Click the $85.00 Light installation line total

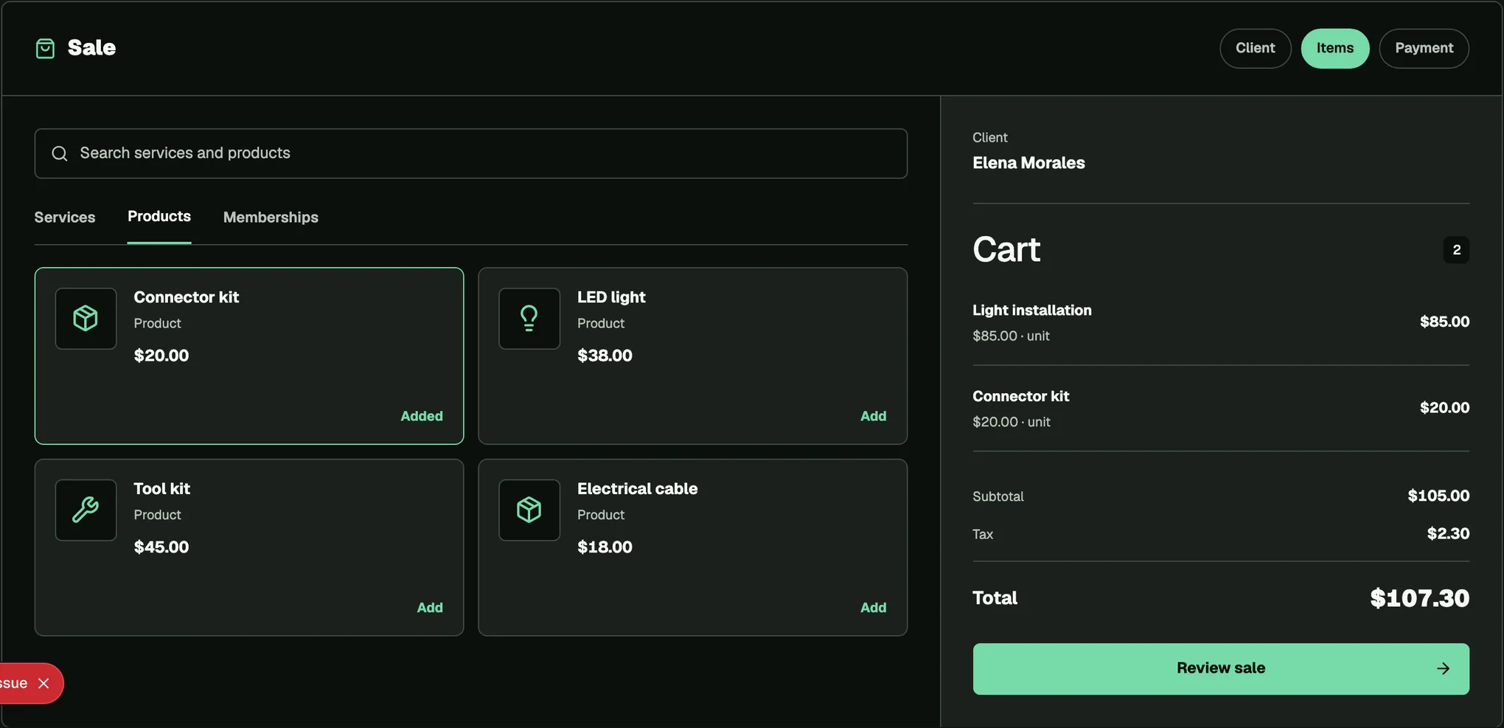coord(1444,322)
